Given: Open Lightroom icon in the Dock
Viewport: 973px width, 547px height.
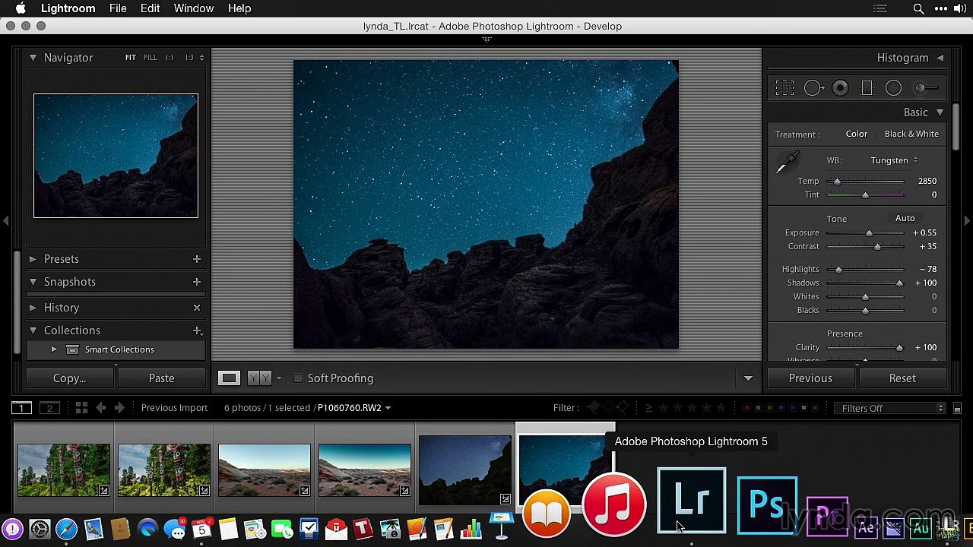Looking at the screenshot, I should tap(692, 501).
